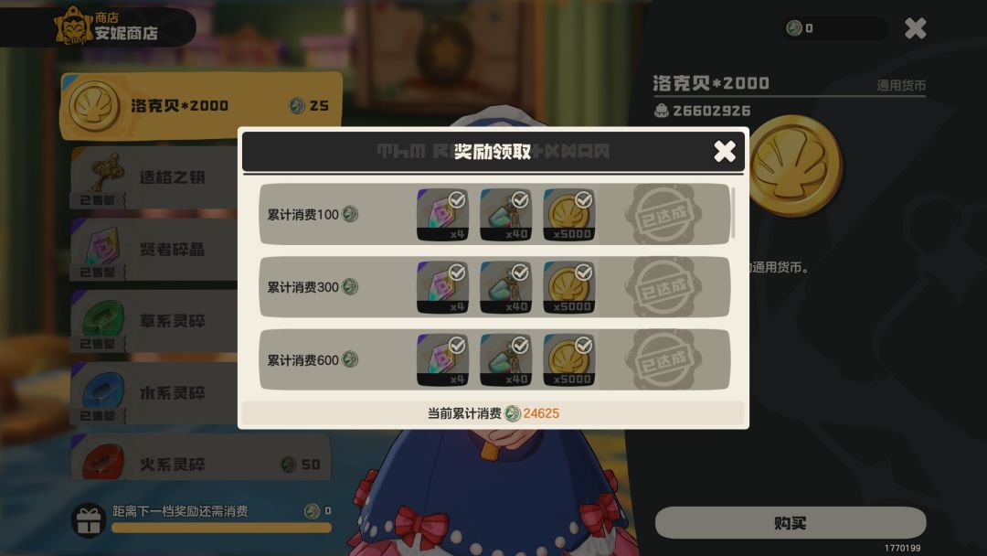This screenshot has width=987, height=556.
Task: Click the x40 bottle reward in 累计消费600 row
Action: pyautogui.click(x=505, y=359)
